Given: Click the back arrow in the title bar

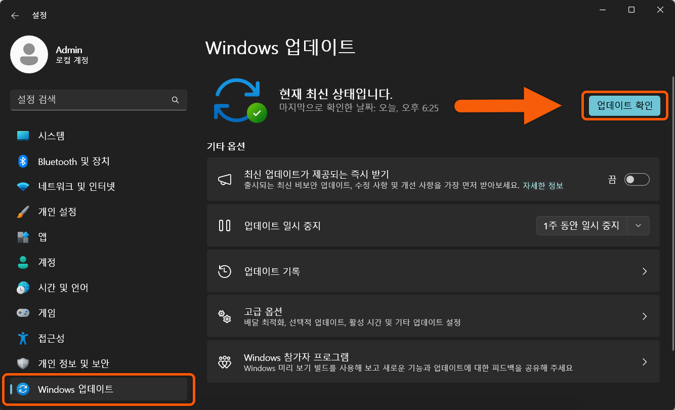Looking at the screenshot, I should coord(15,16).
